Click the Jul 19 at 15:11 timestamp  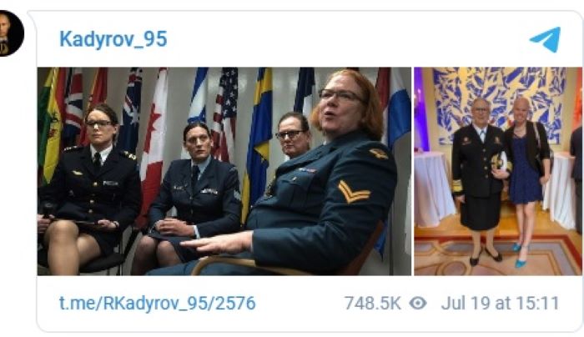501,303
